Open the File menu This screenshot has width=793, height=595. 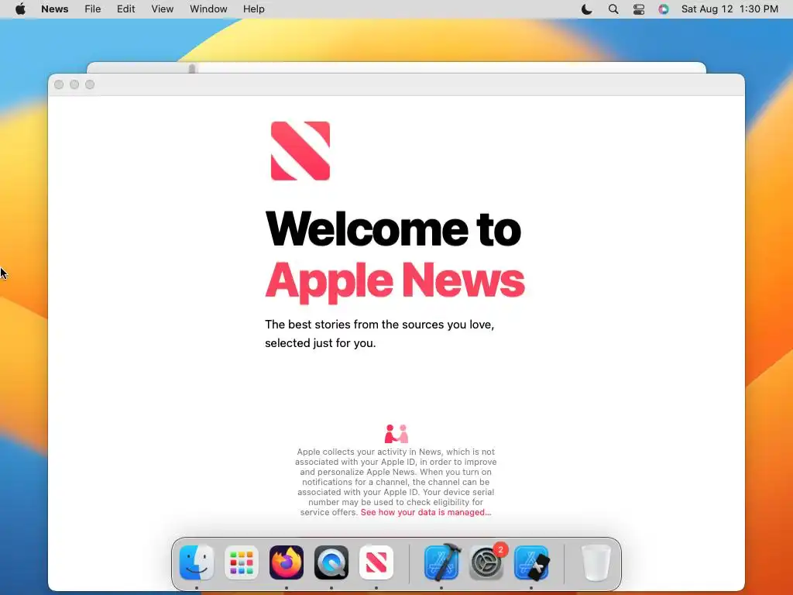pos(93,9)
